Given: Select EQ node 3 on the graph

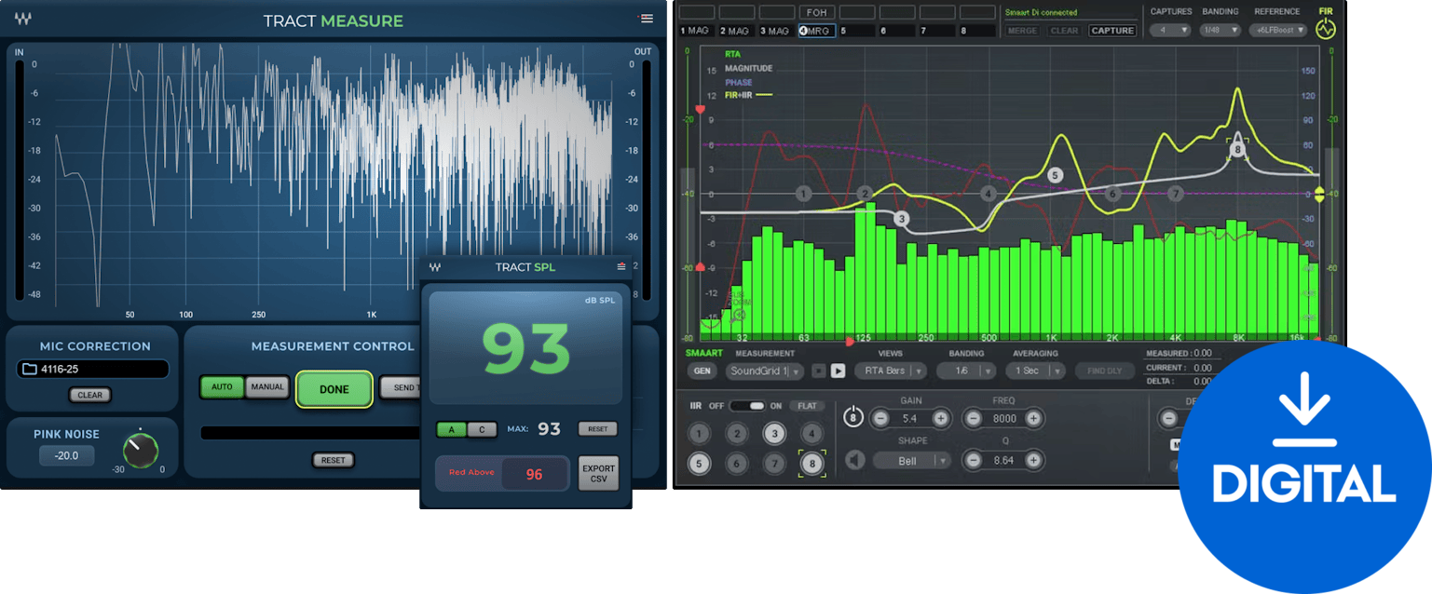Looking at the screenshot, I should click(x=901, y=219).
